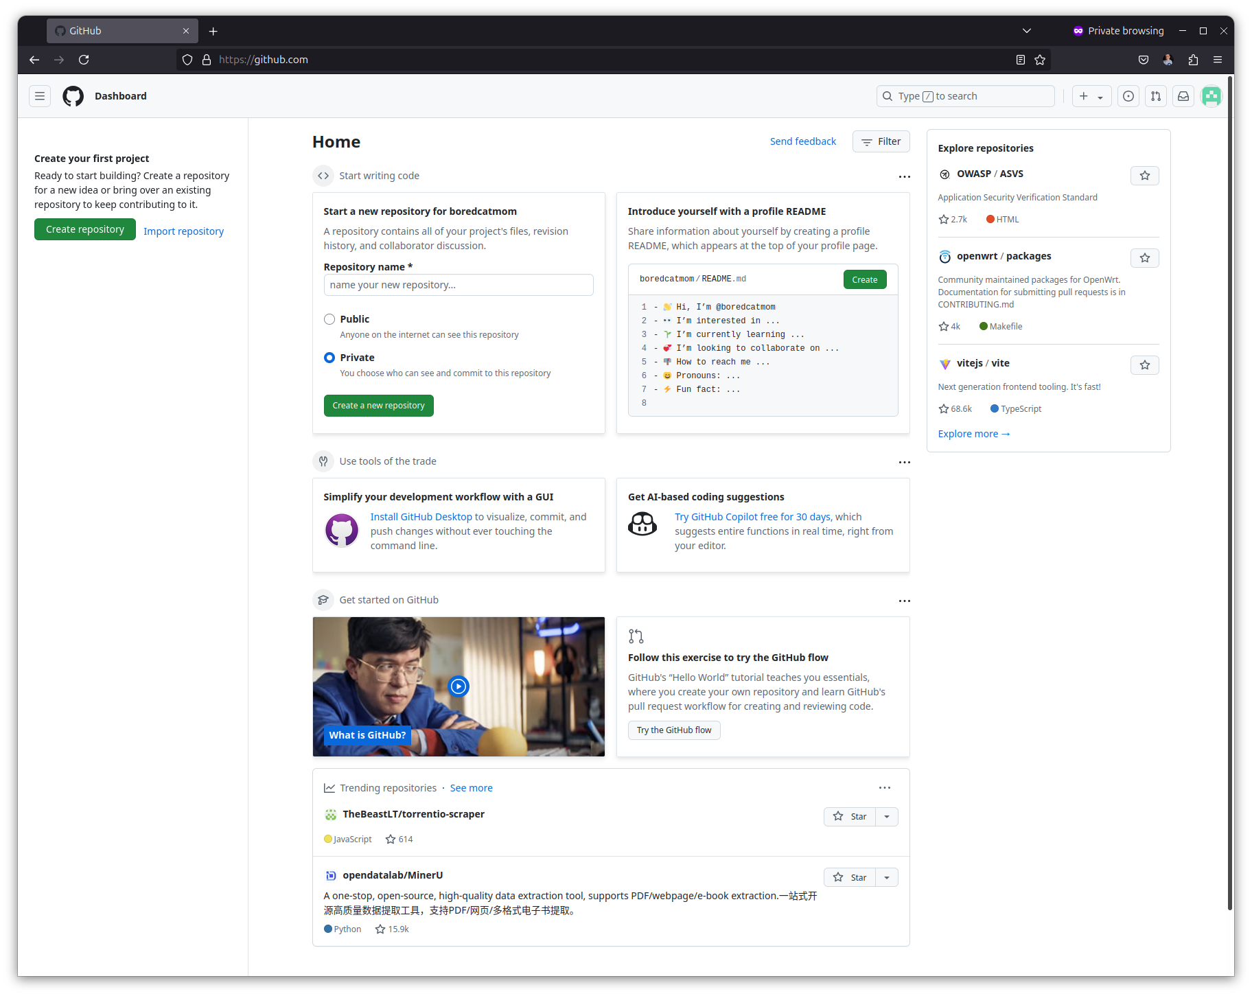Open the user avatar menu
The image size is (1252, 996).
(1212, 96)
